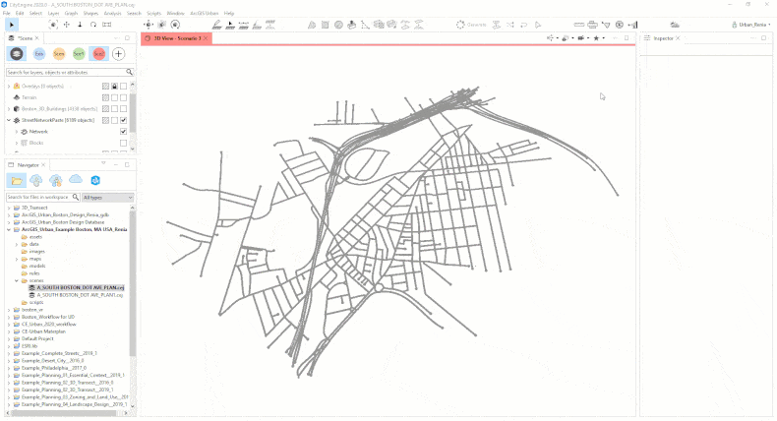Open the All types filter dropdown

(108, 198)
